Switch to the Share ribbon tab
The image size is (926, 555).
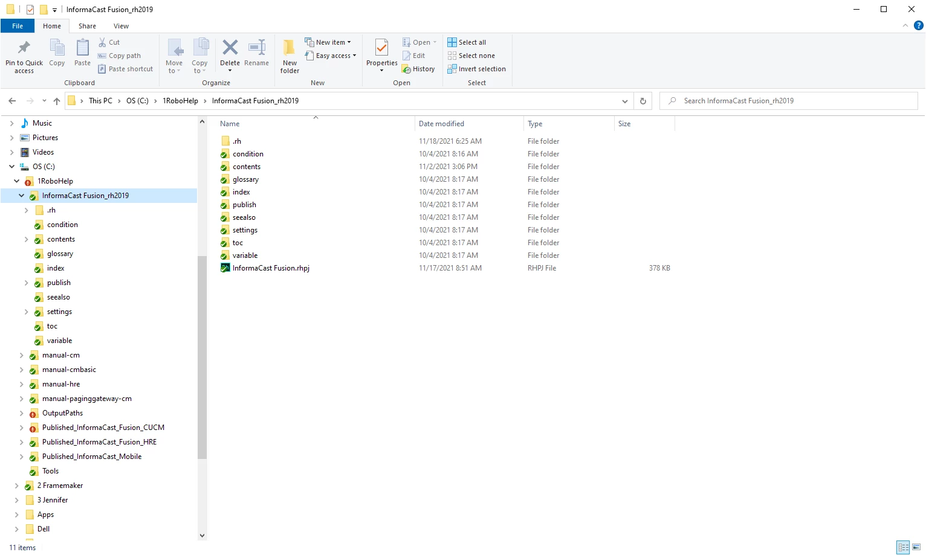point(87,26)
